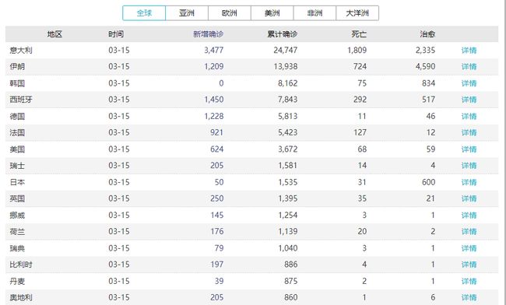Open the 欧洲 tab
The image size is (506, 305).
[230, 13]
